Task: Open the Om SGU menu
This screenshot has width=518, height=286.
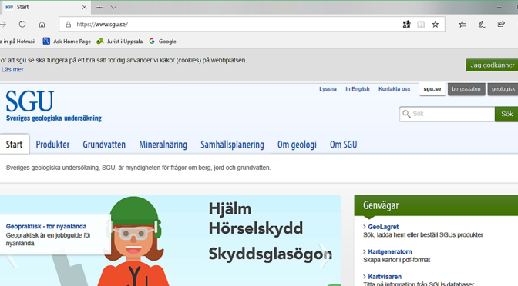Action: point(343,145)
